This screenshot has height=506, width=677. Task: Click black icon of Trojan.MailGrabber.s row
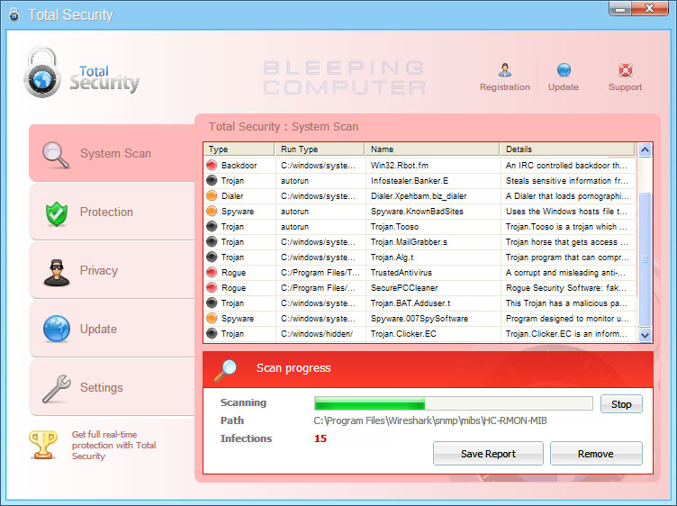pyautogui.click(x=212, y=242)
